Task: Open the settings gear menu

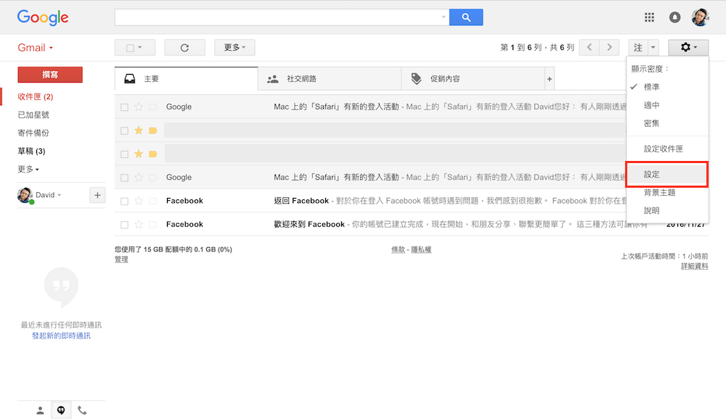Action: click(x=688, y=48)
